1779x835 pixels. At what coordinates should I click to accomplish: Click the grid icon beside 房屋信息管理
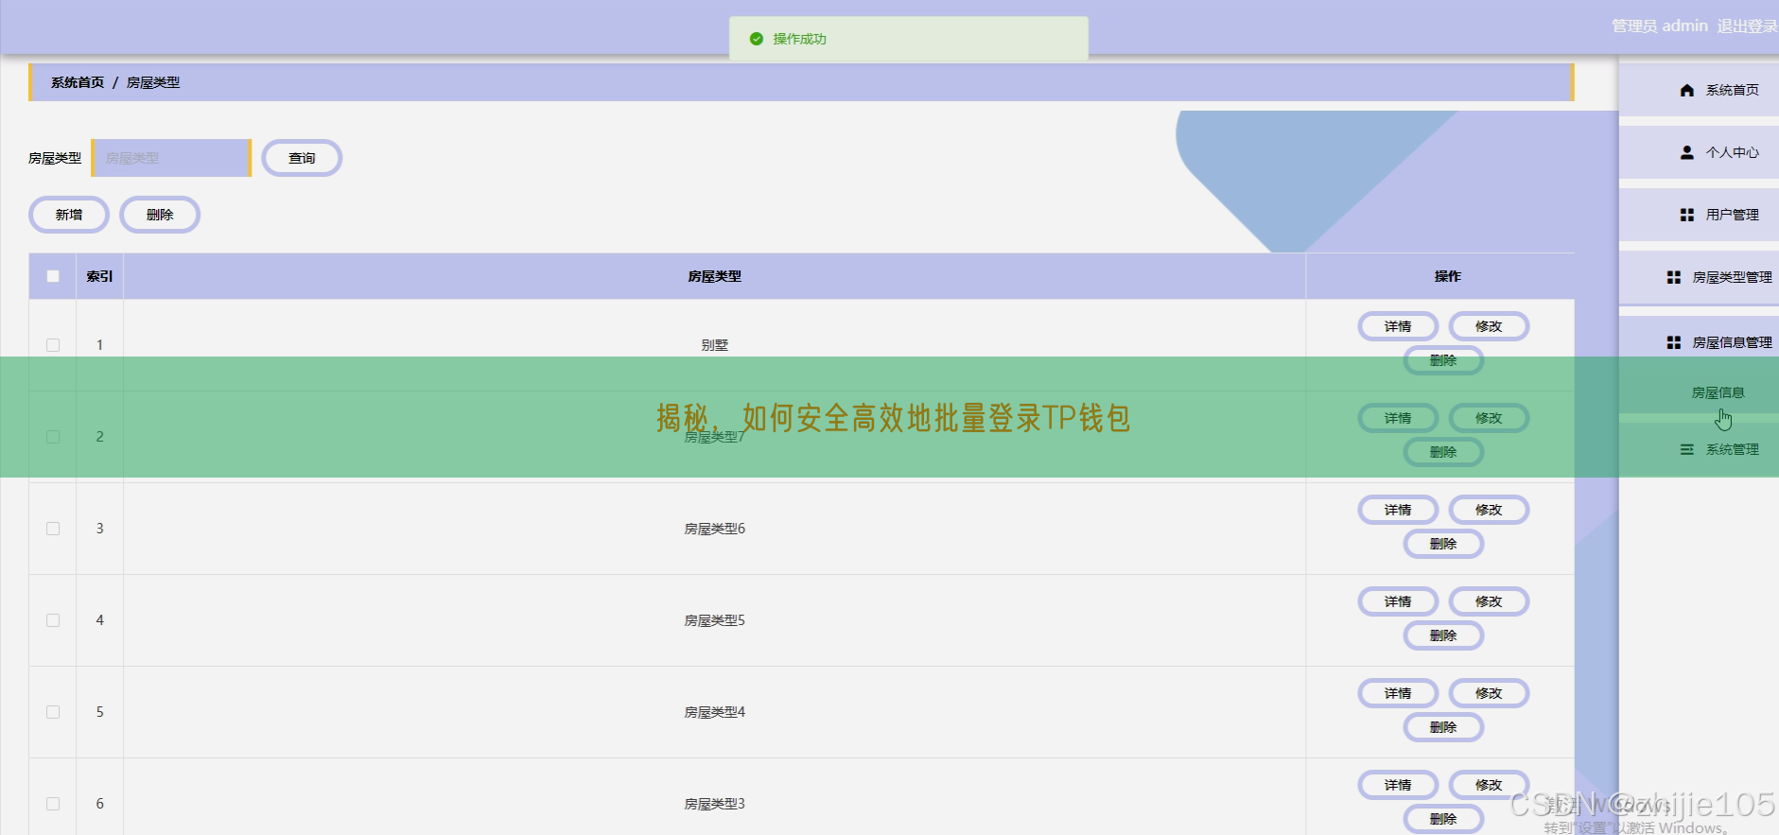(x=1673, y=342)
